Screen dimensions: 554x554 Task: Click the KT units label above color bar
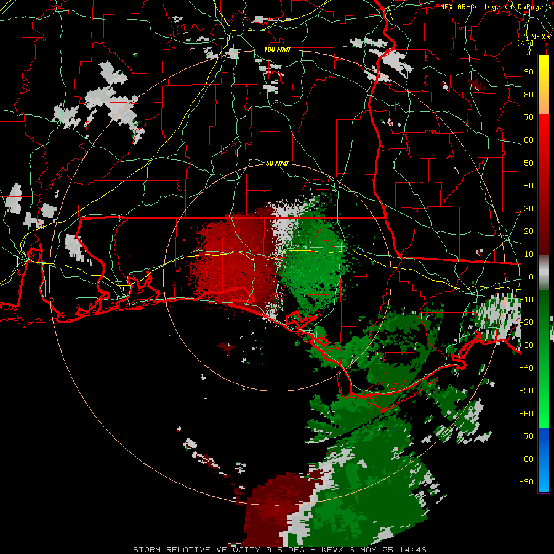point(525,42)
